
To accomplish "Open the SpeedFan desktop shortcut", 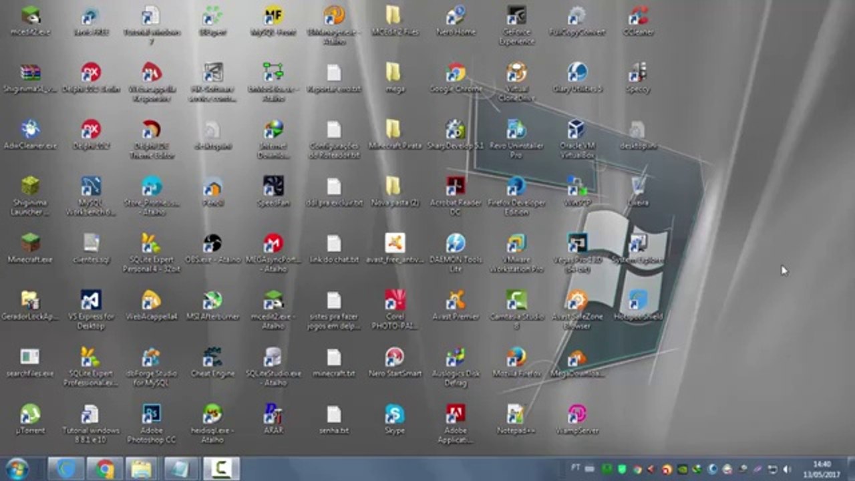I will [x=273, y=192].
